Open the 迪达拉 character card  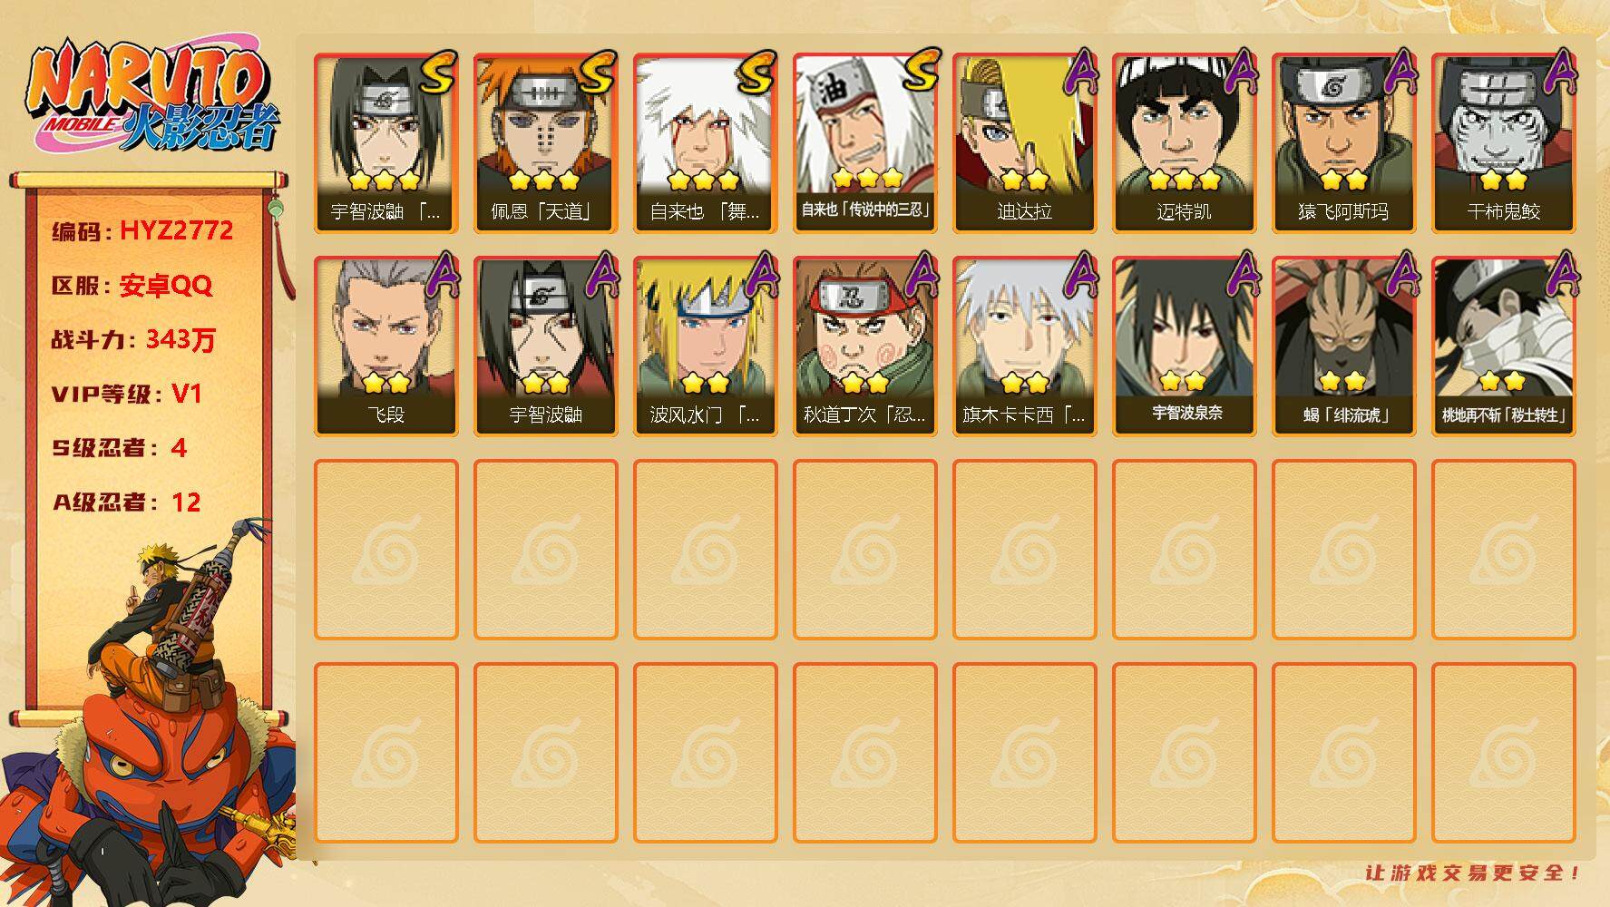point(1024,143)
